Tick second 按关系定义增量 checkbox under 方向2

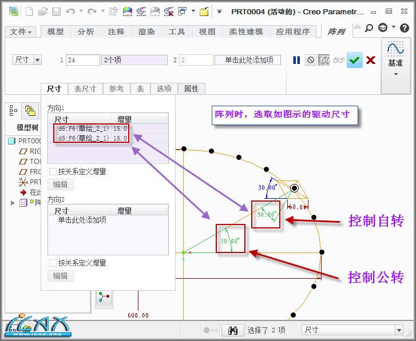click(53, 263)
